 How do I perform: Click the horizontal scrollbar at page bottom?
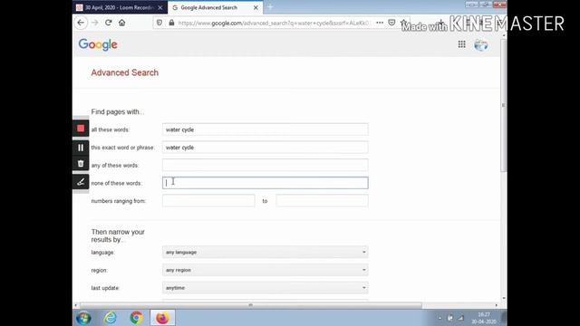pos(251,305)
